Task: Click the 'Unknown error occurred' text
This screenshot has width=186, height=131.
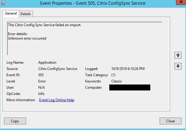Action: (27, 38)
